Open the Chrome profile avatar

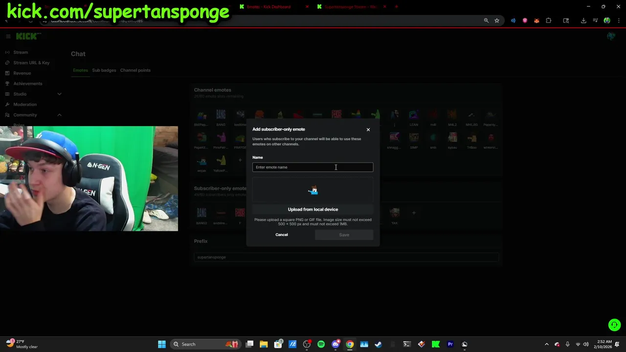tap(607, 21)
